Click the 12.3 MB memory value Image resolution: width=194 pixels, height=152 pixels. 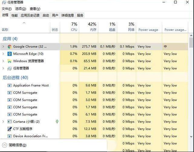pyautogui.click(x=90, y=129)
